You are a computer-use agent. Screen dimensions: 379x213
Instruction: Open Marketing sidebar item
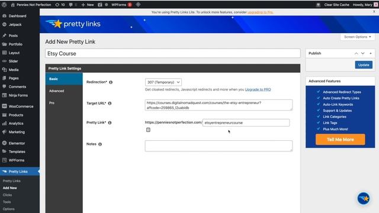(17, 132)
